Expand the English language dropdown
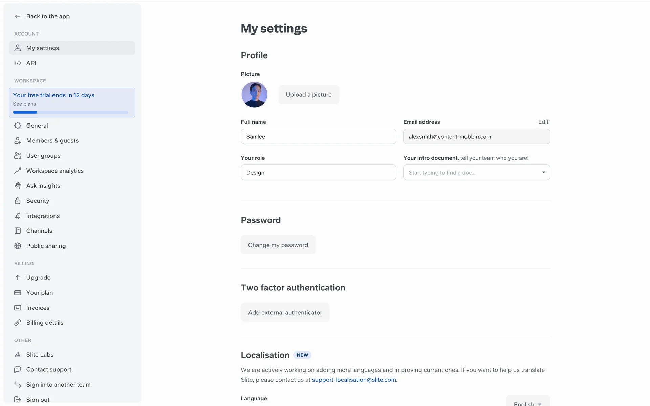Image resolution: width=650 pixels, height=406 pixels. click(528, 403)
